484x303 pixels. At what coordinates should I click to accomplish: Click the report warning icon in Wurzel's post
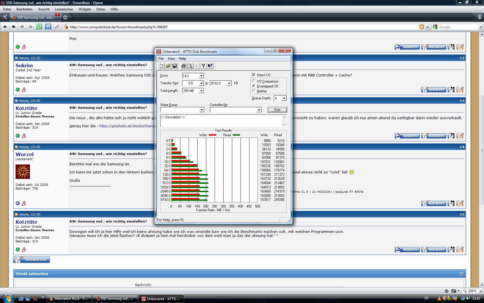[24, 203]
